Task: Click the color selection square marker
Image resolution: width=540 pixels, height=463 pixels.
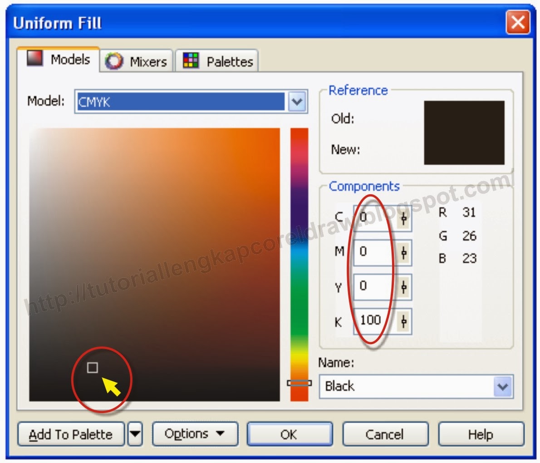Action: click(93, 369)
